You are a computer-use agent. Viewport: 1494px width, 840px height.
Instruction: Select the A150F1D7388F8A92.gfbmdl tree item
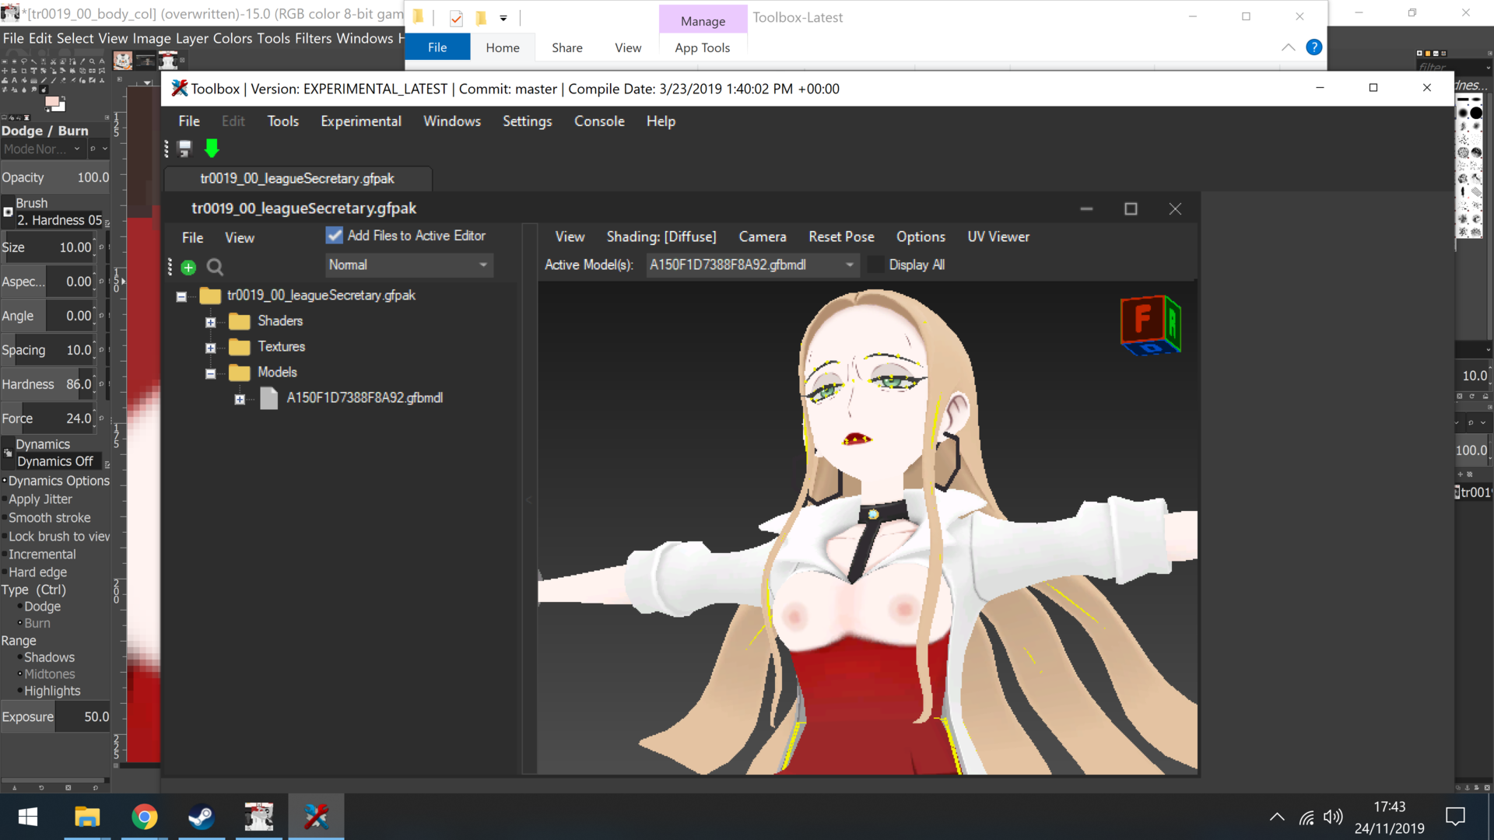(x=365, y=398)
